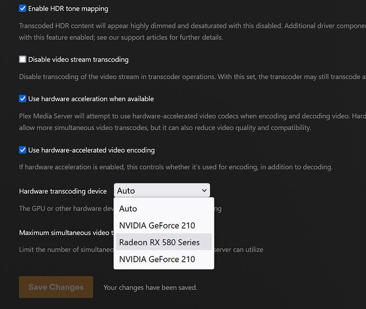Pick Radeon RX 580 Series option
The width and height of the screenshot is (366, 309).
(x=160, y=243)
